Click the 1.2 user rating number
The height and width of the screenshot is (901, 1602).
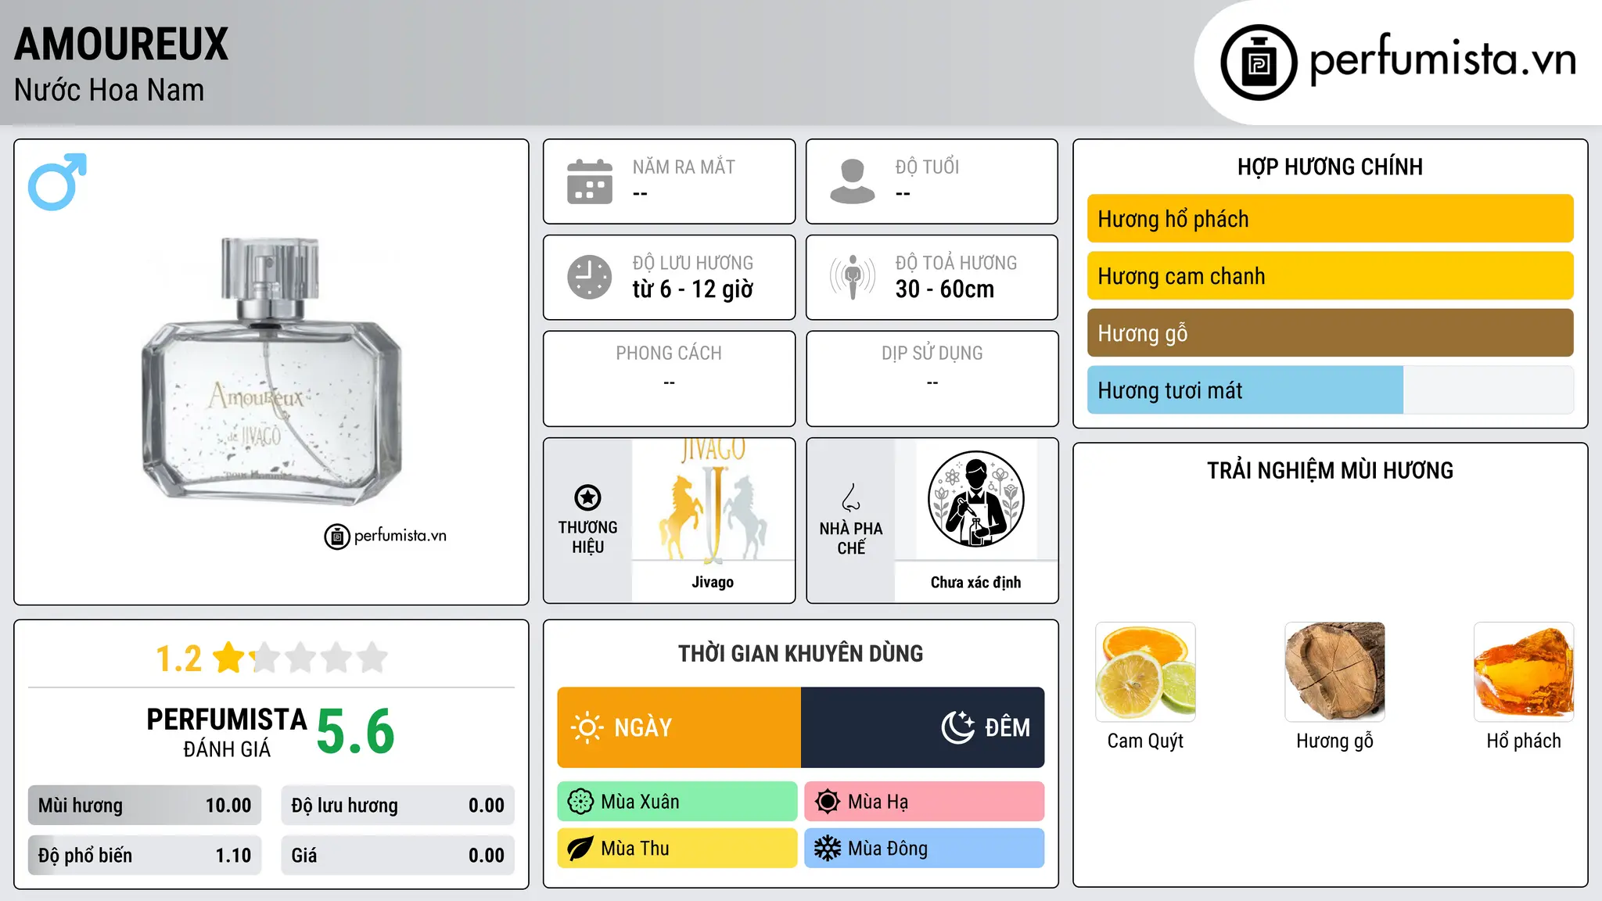pos(178,659)
